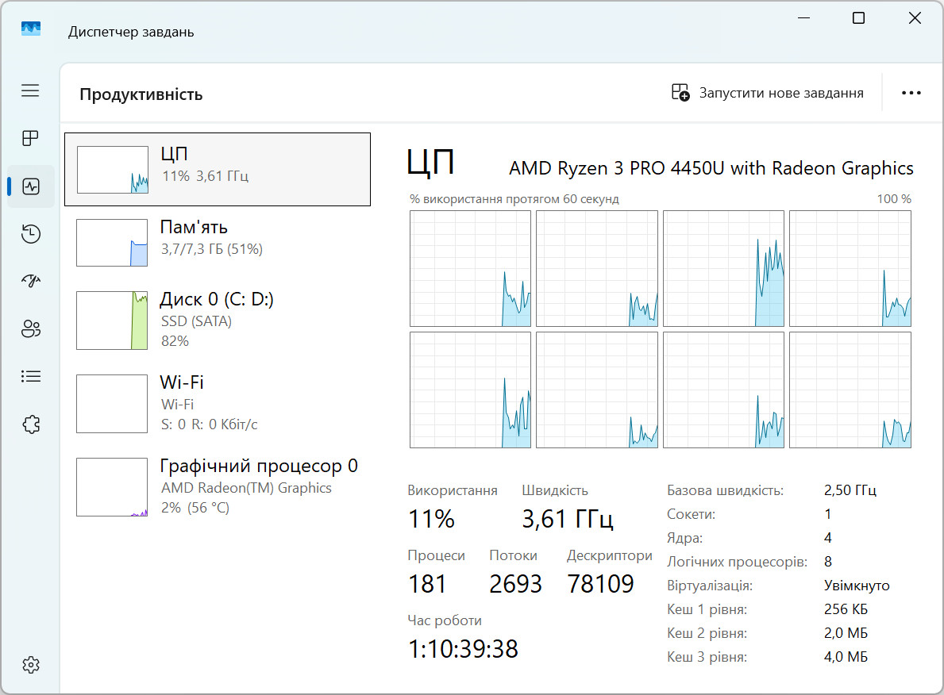Click the ЦП mini graph thumbnail
The height and width of the screenshot is (695, 944).
(x=113, y=170)
